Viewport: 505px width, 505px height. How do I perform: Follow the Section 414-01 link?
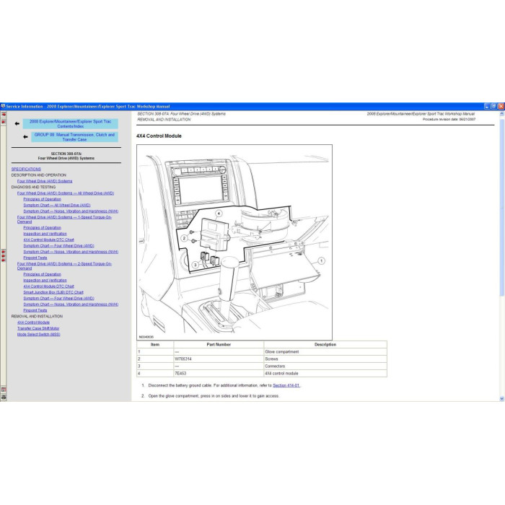coord(286,385)
